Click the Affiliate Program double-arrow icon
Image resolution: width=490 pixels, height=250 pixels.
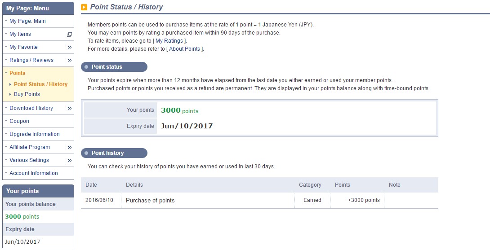click(x=69, y=147)
